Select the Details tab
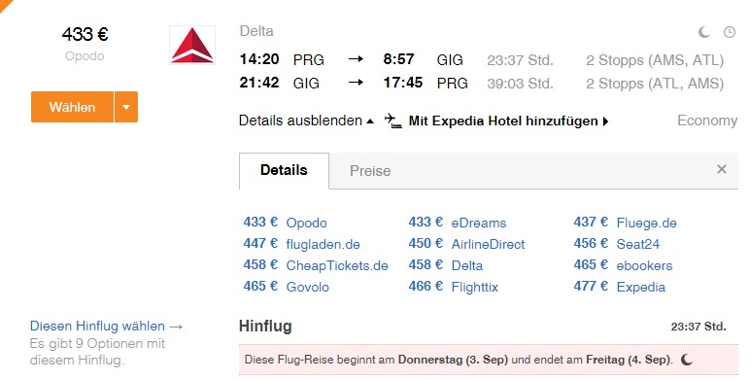 (x=284, y=170)
